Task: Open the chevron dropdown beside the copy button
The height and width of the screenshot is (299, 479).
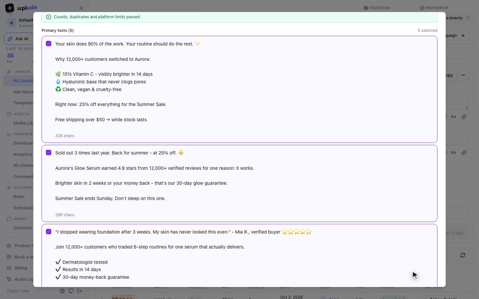Action: 463,75
